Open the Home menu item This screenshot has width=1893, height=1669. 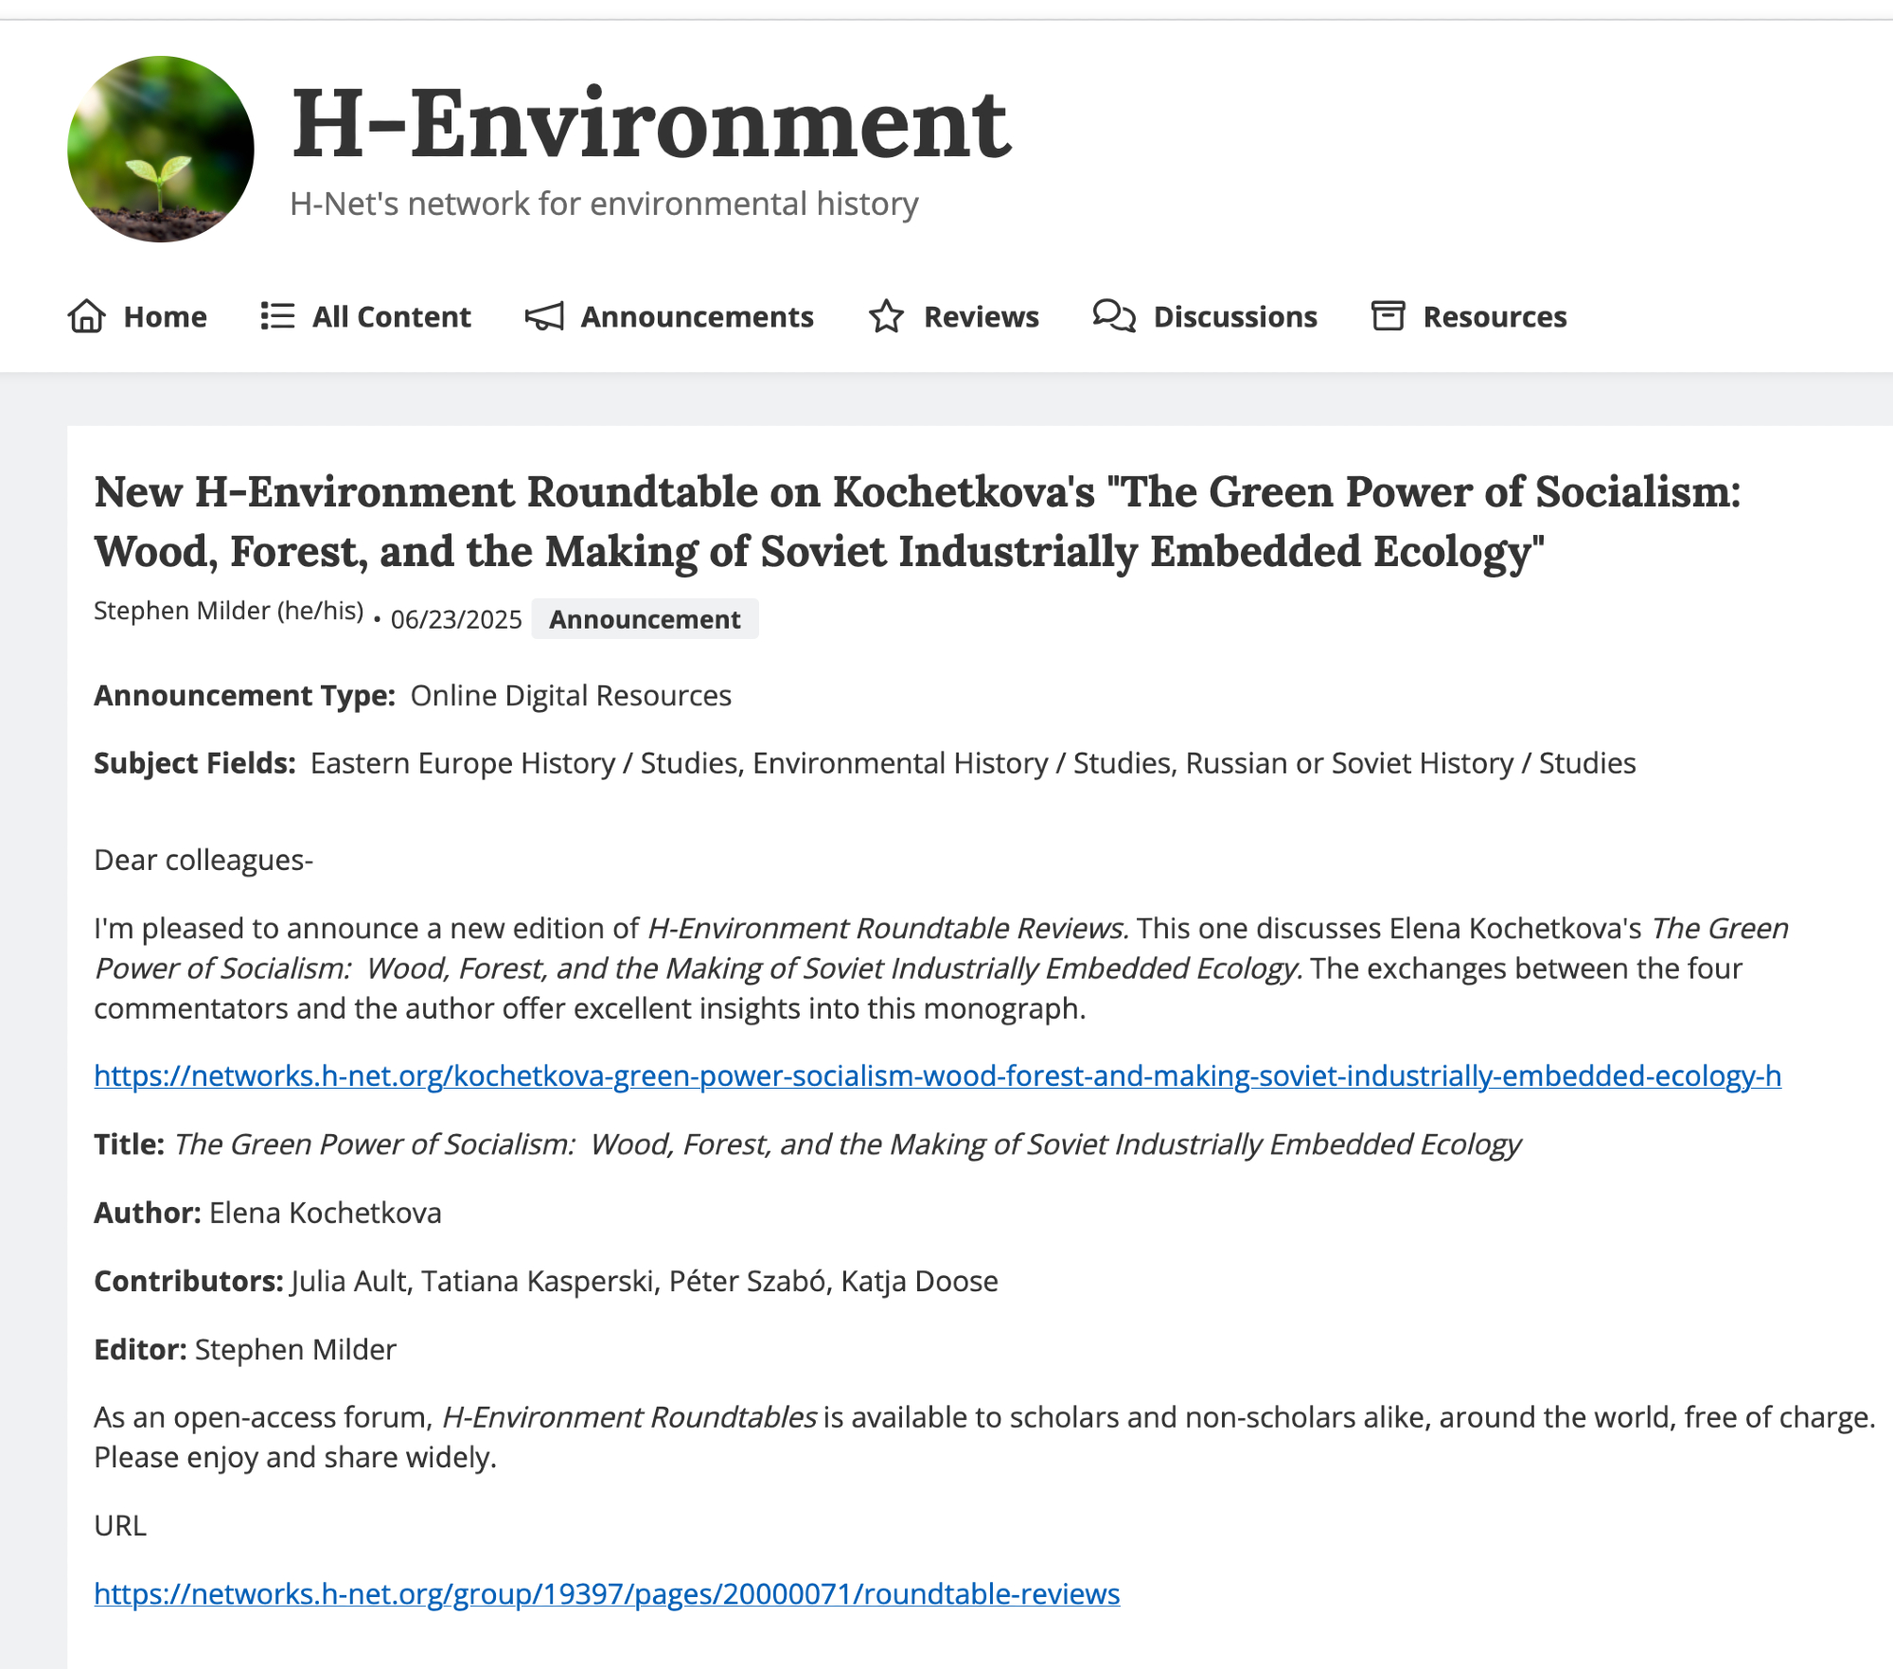(165, 317)
